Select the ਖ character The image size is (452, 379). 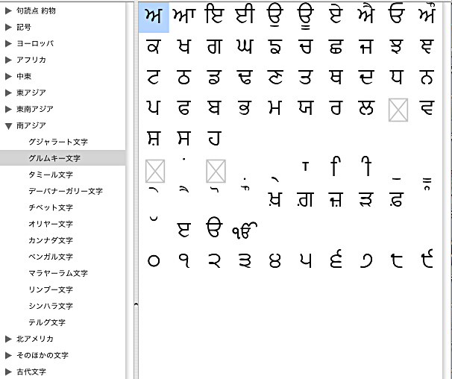[184, 47]
